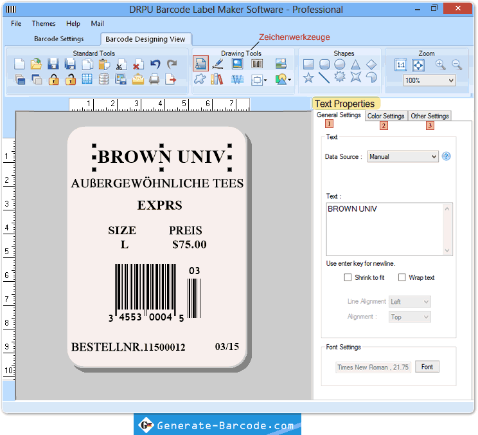Draw an ellipse shape
The height and width of the screenshot is (435, 478).
click(340, 64)
